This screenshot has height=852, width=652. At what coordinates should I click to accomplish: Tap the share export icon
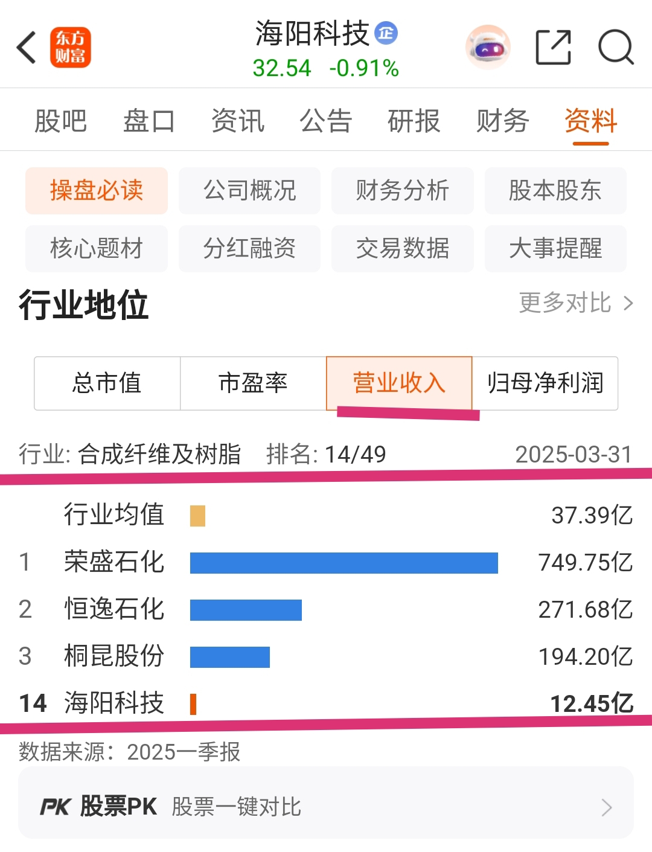point(554,47)
